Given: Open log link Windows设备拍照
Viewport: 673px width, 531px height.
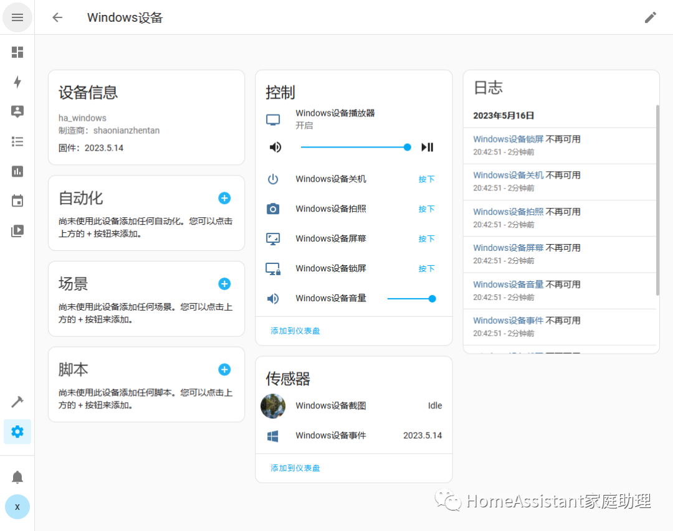Looking at the screenshot, I should pyautogui.click(x=508, y=212).
